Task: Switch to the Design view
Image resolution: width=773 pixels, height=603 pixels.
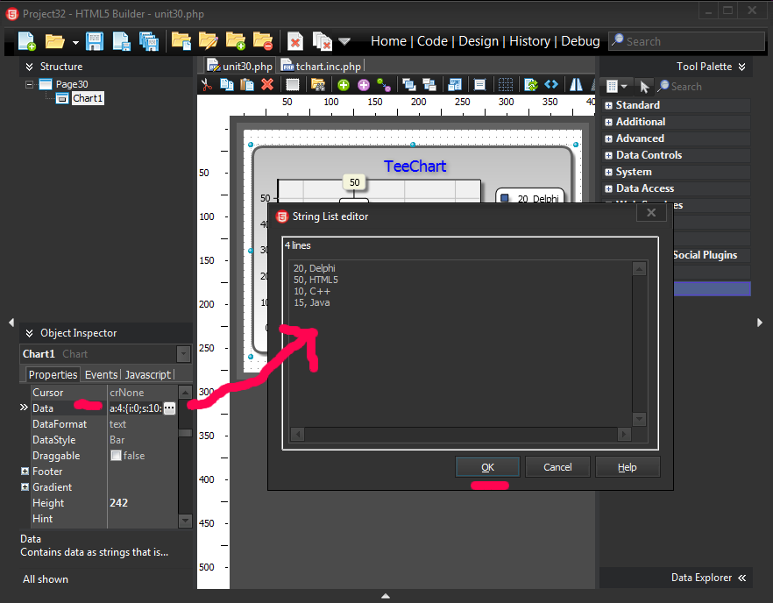Action: 479,41
